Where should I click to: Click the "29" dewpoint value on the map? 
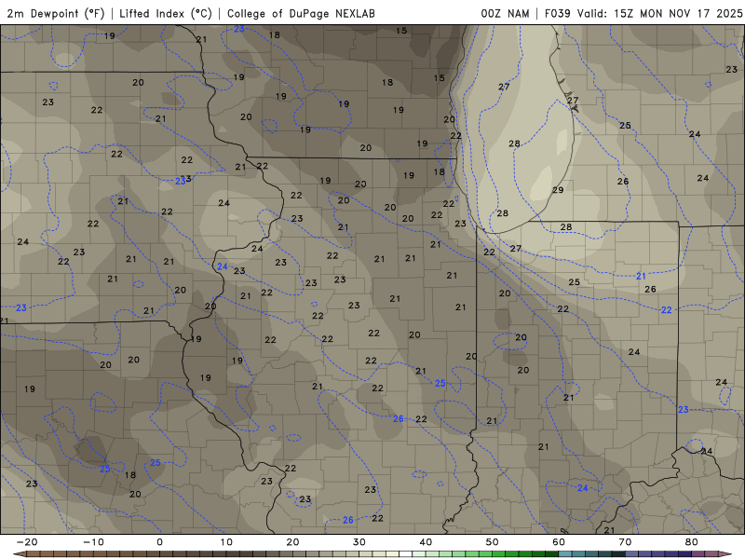coord(558,190)
